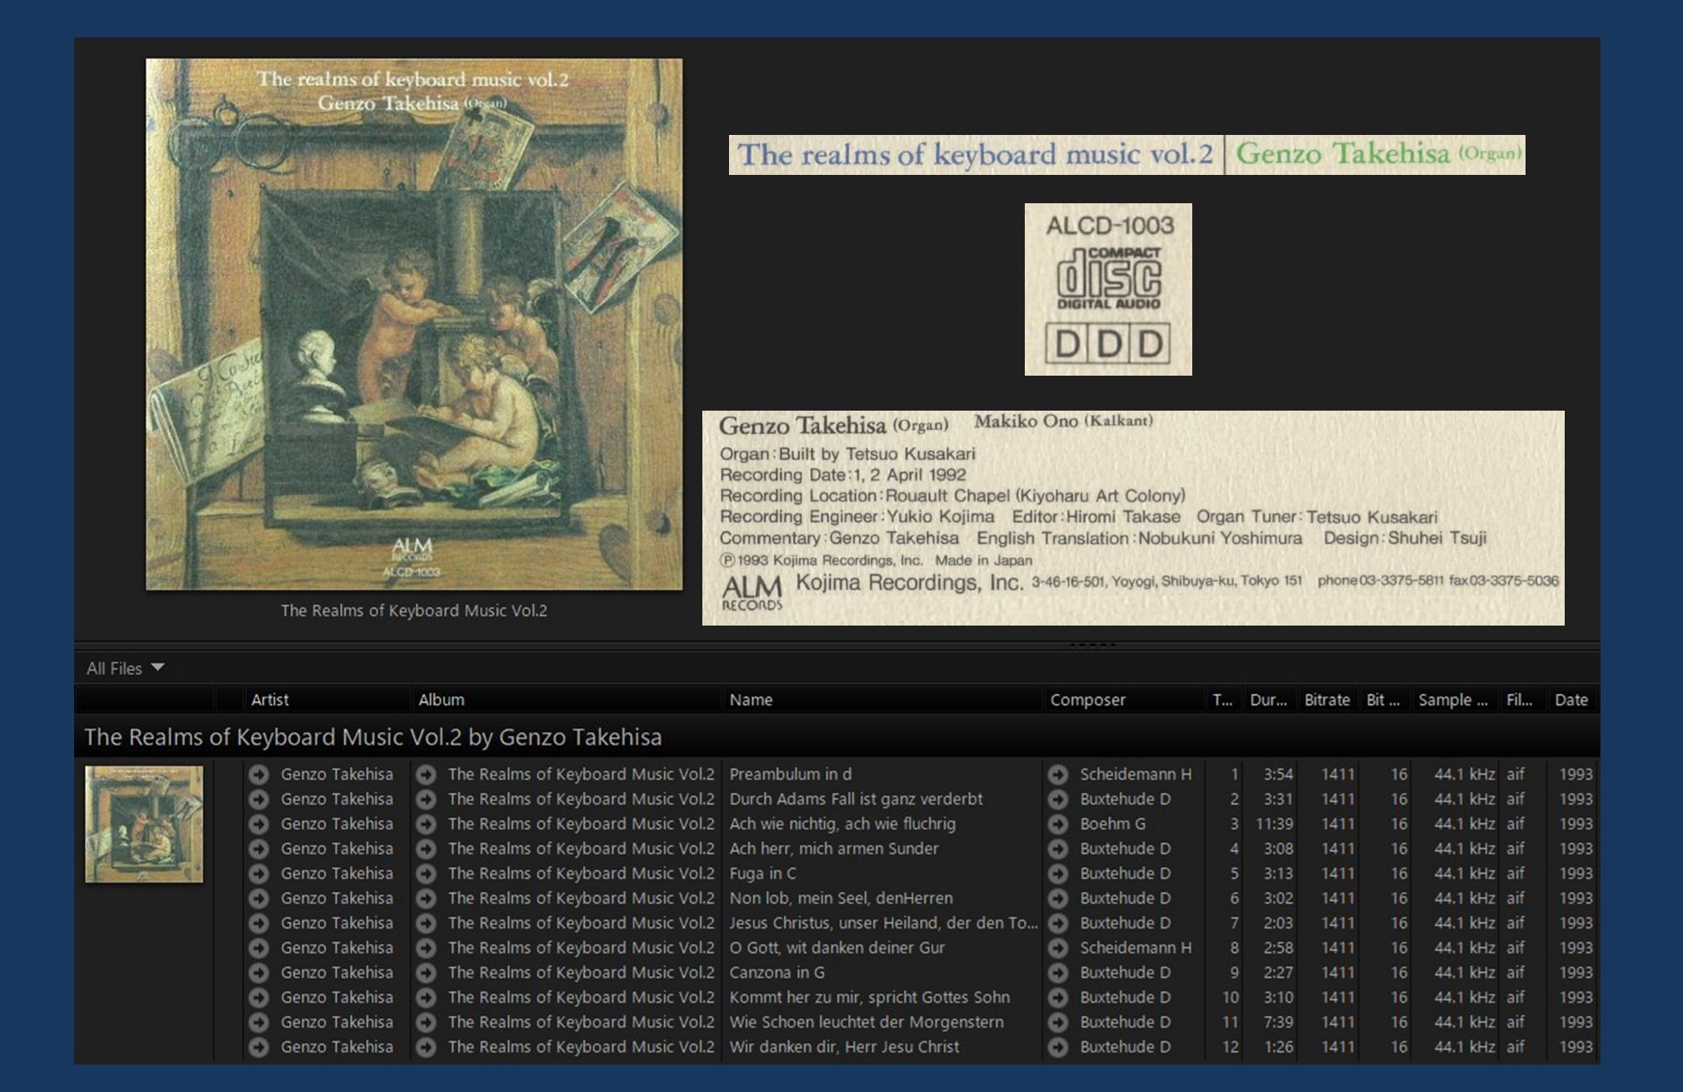Image resolution: width=1683 pixels, height=1092 pixels.
Task: Click the composer arrow icon for Preambulum in d
Action: pos(1058,774)
